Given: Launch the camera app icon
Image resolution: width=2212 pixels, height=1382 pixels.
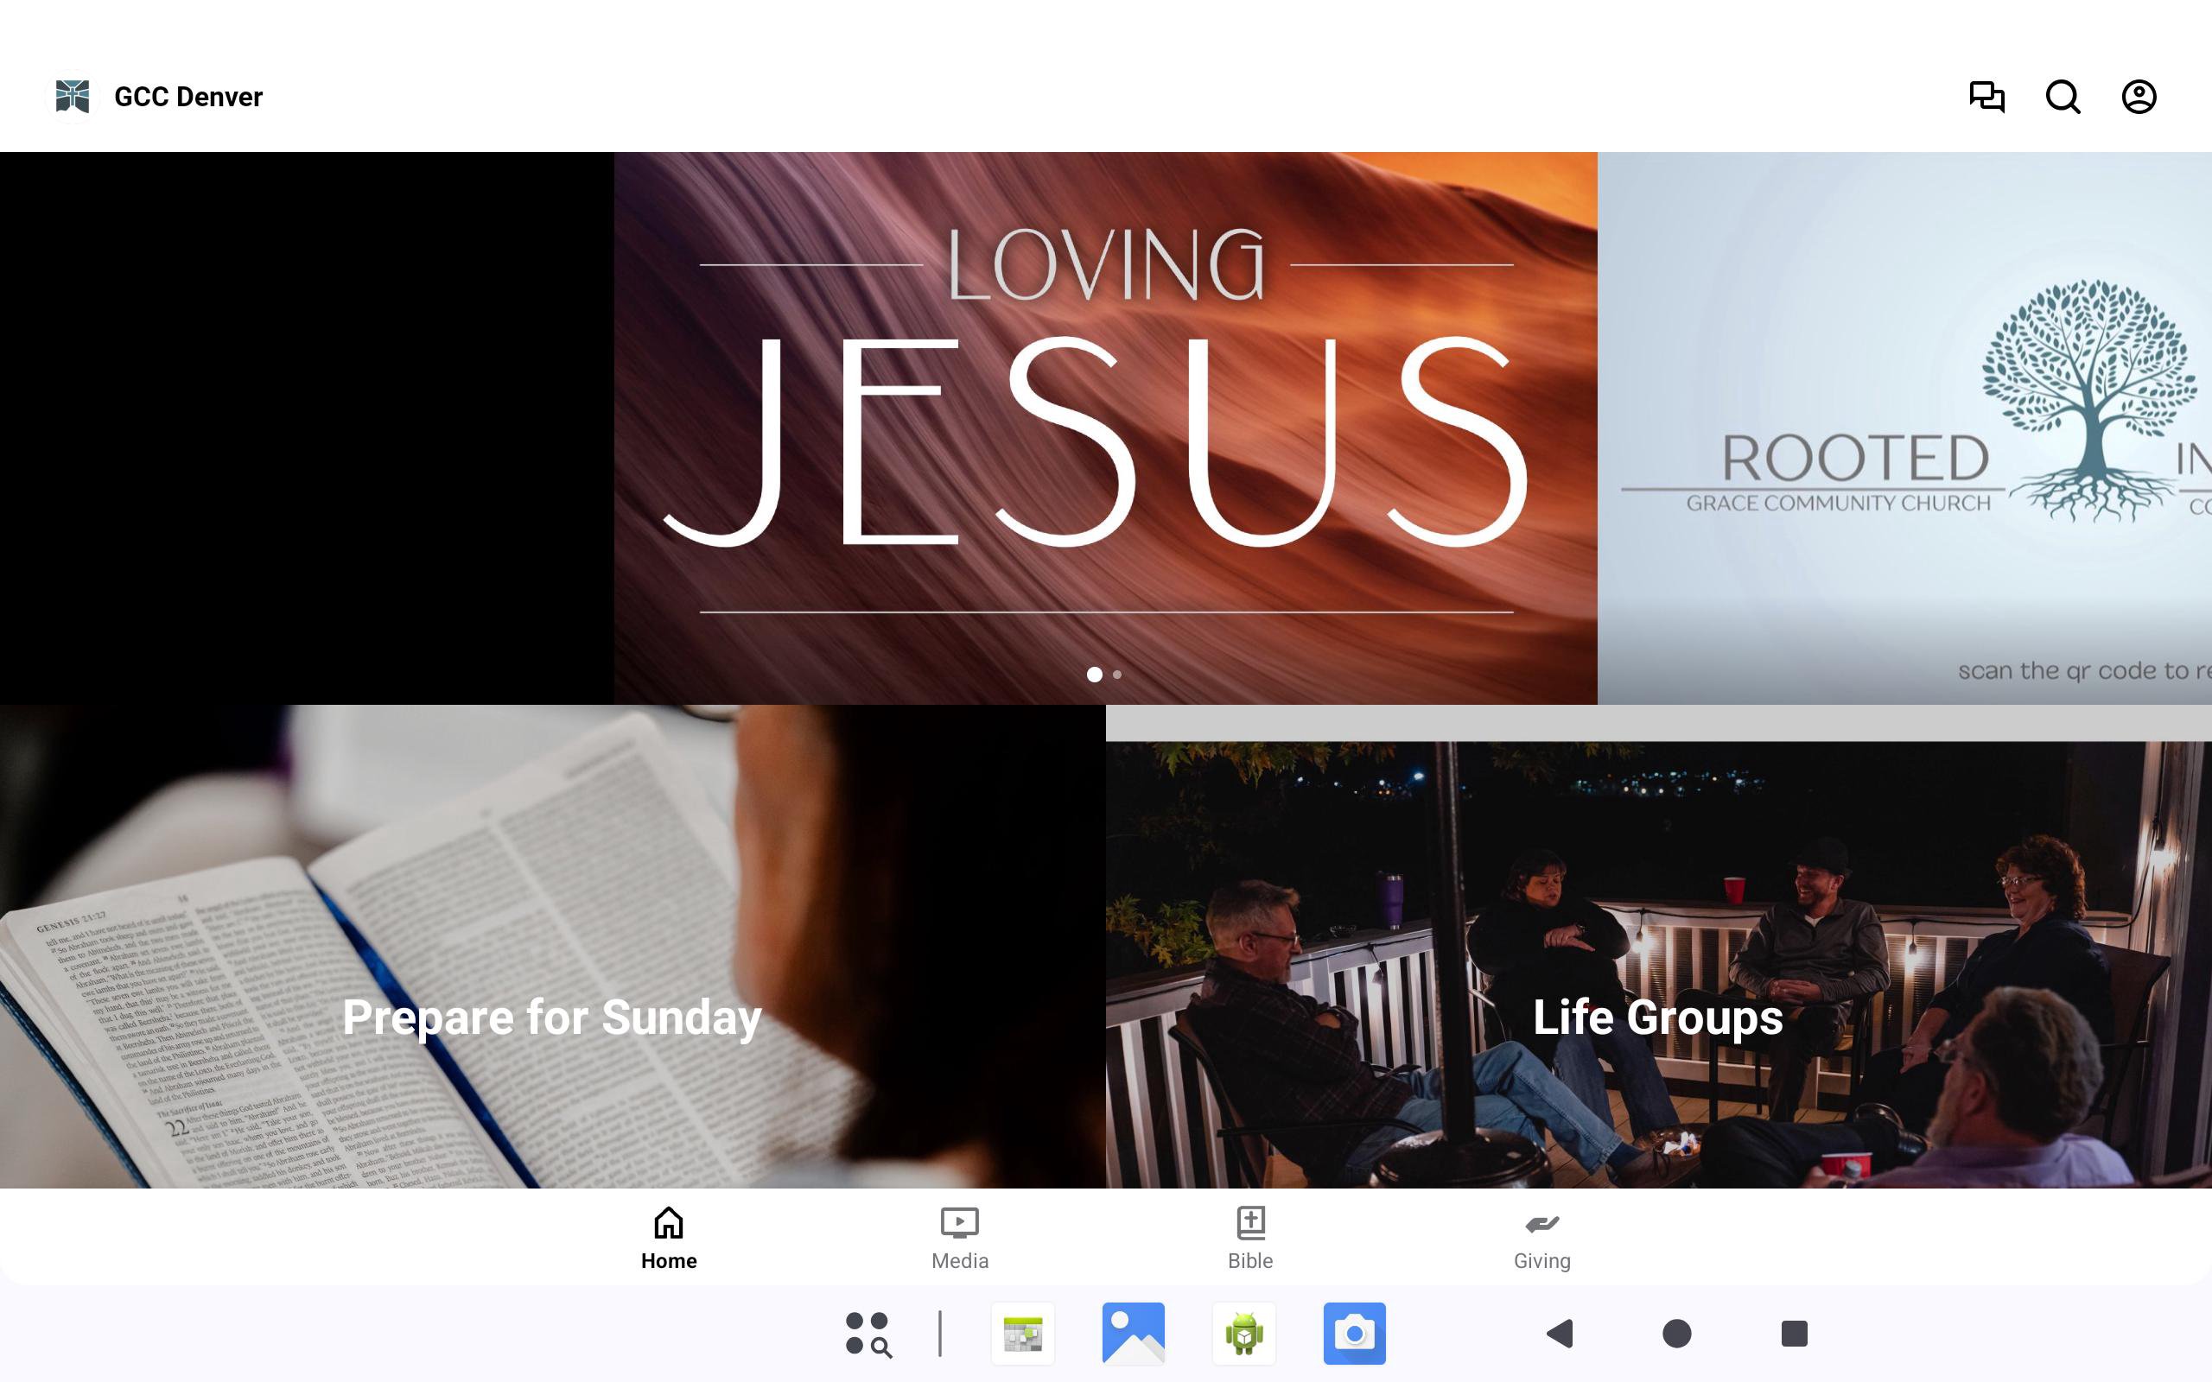Looking at the screenshot, I should tap(1354, 1334).
